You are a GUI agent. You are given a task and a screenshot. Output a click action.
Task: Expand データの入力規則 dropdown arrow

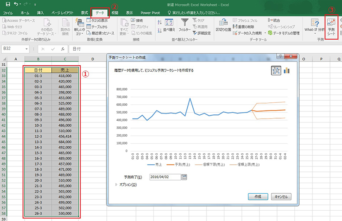[265, 33]
